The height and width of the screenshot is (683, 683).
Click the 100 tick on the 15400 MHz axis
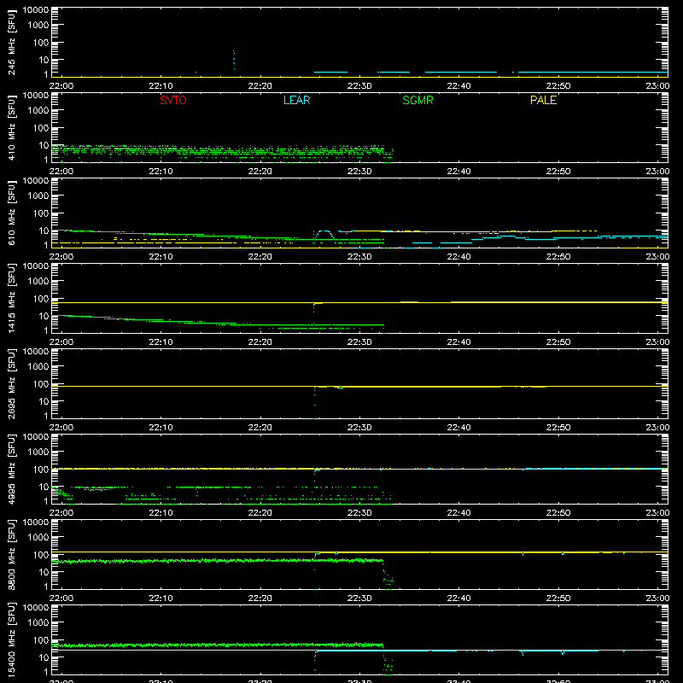coord(41,640)
